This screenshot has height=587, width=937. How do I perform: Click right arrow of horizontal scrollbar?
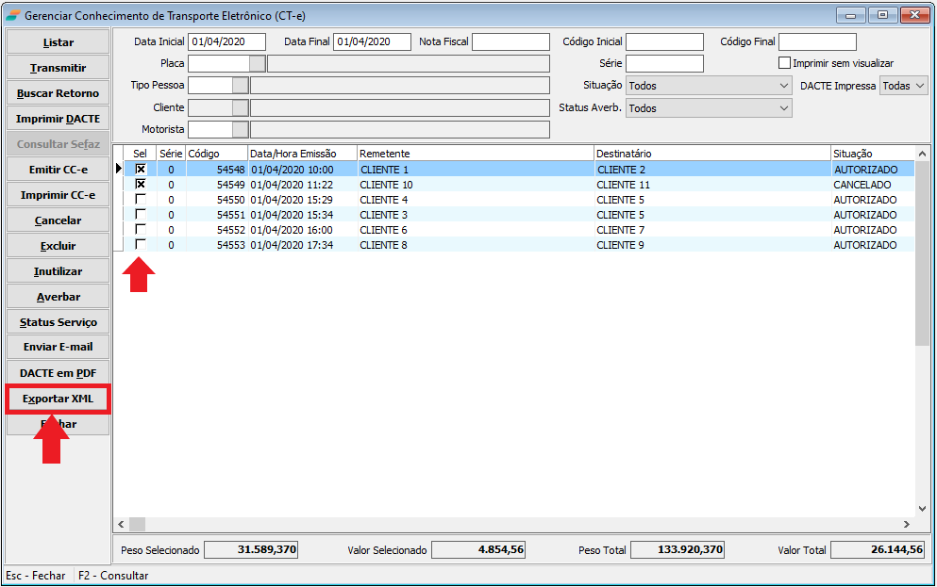[907, 524]
